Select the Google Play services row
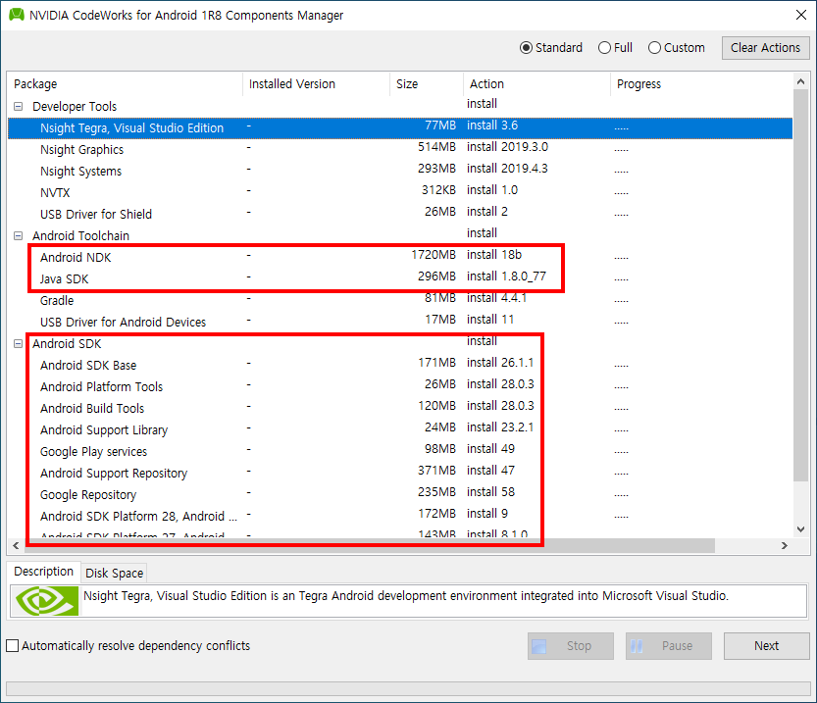The image size is (817, 703). click(x=400, y=452)
